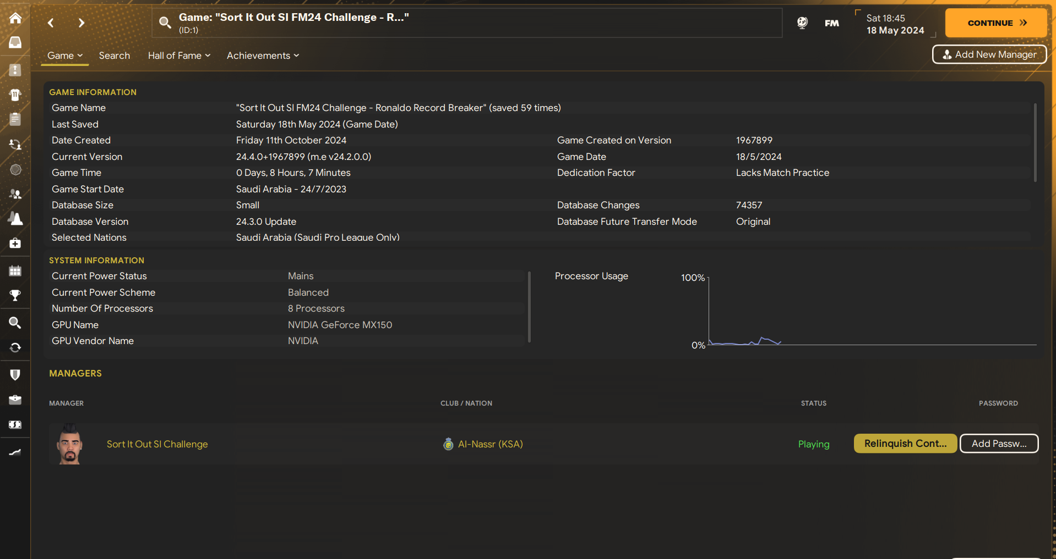Click Add New Manager button
Image resolution: width=1056 pixels, height=559 pixels.
(x=989, y=54)
